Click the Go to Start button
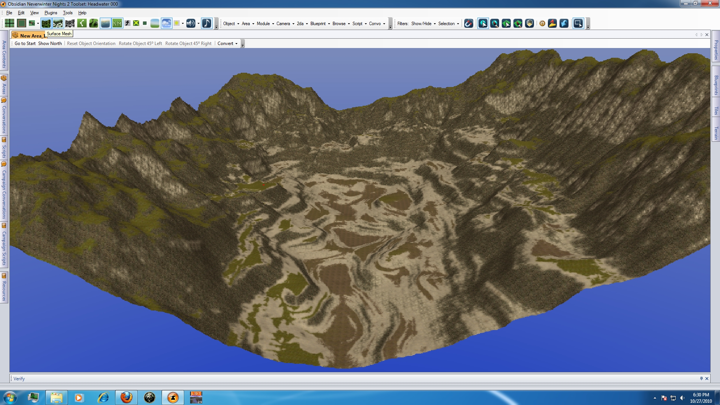 point(25,43)
